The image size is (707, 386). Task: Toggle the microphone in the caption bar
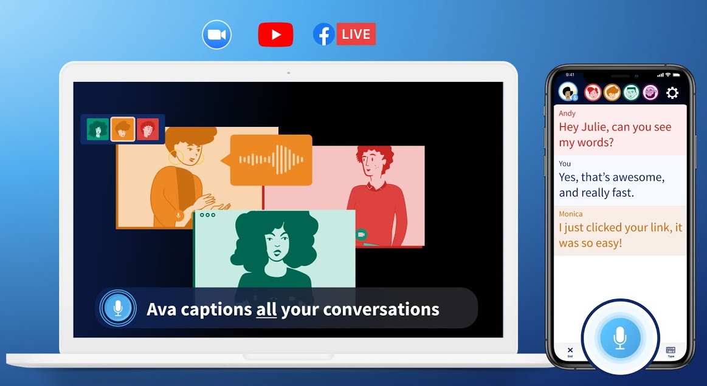[117, 308]
